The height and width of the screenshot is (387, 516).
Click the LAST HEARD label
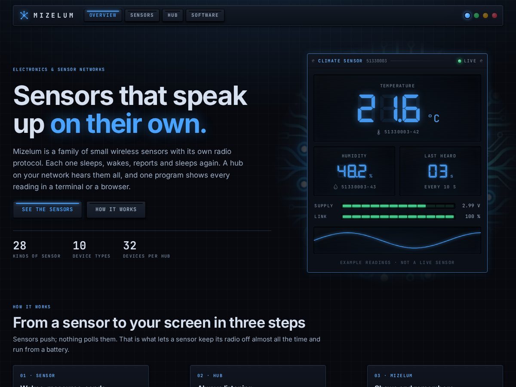(x=440, y=156)
